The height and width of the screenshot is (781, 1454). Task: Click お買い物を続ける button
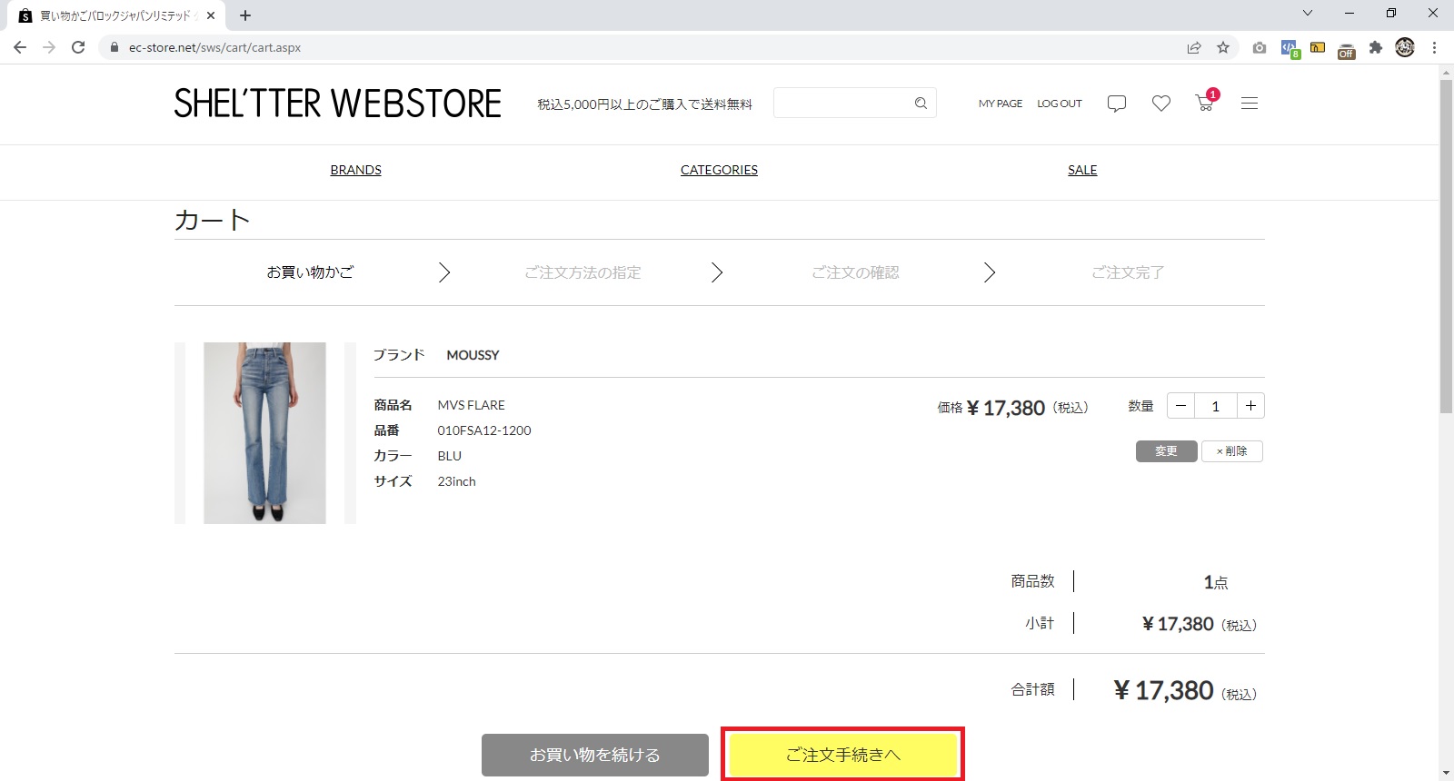(595, 755)
